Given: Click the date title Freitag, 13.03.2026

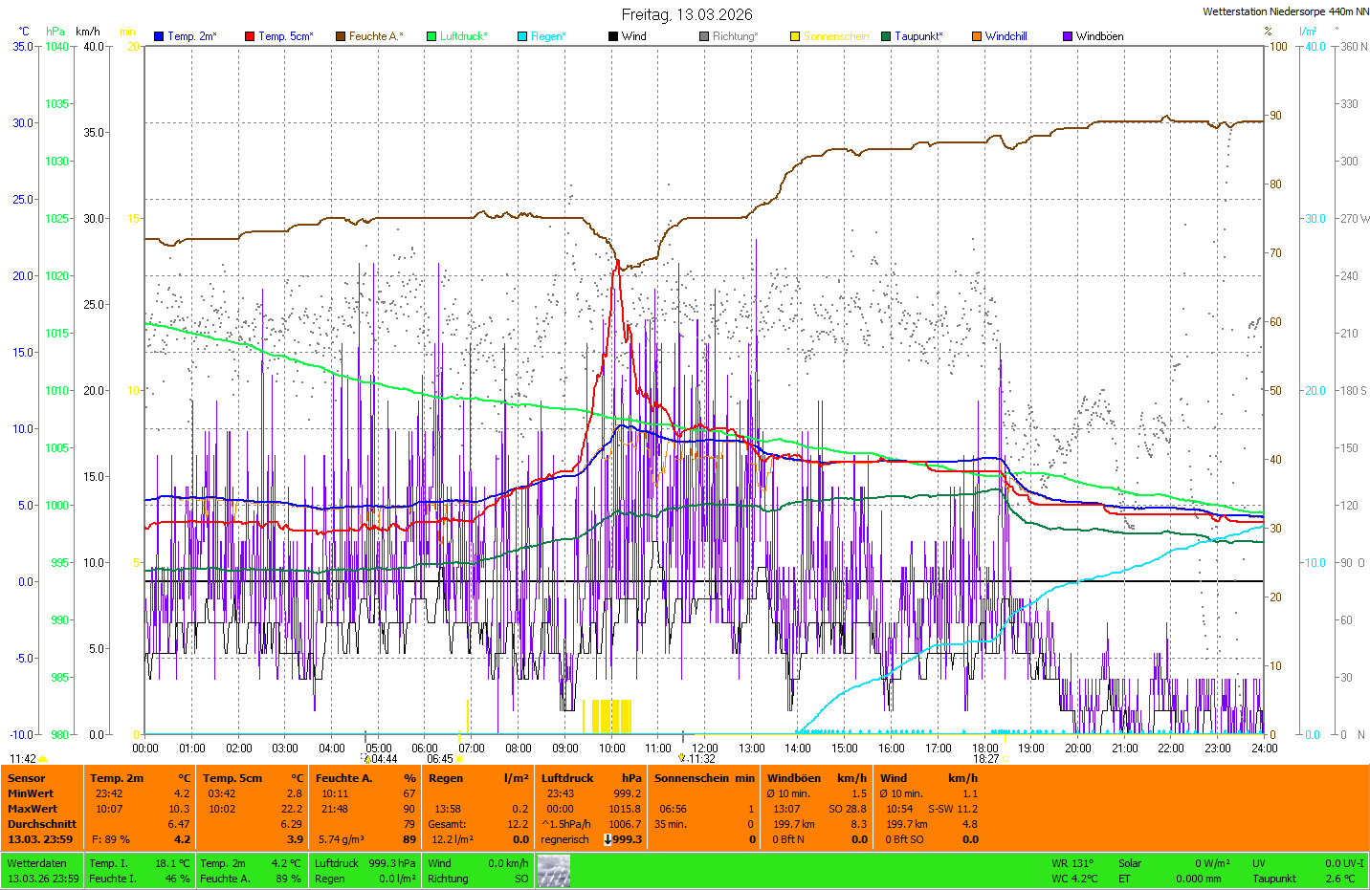Looking at the screenshot, I should point(687,14).
